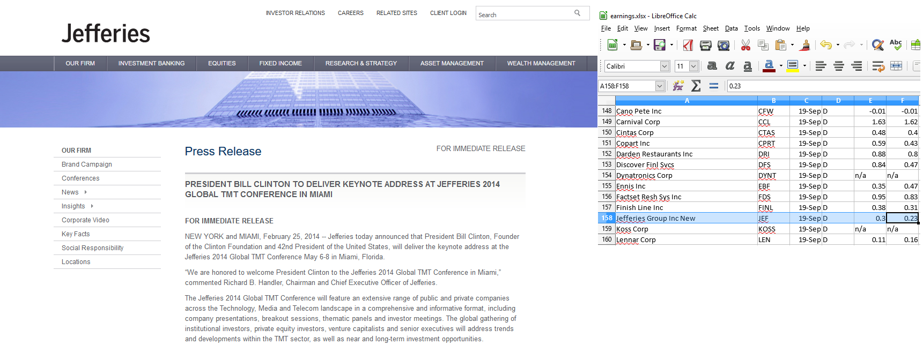The width and height of the screenshot is (923, 345).
Task: Click the Sum sigma icon
Action: point(696,86)
